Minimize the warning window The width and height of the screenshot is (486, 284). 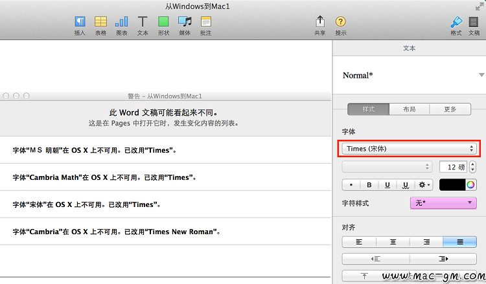click(16, 96)
